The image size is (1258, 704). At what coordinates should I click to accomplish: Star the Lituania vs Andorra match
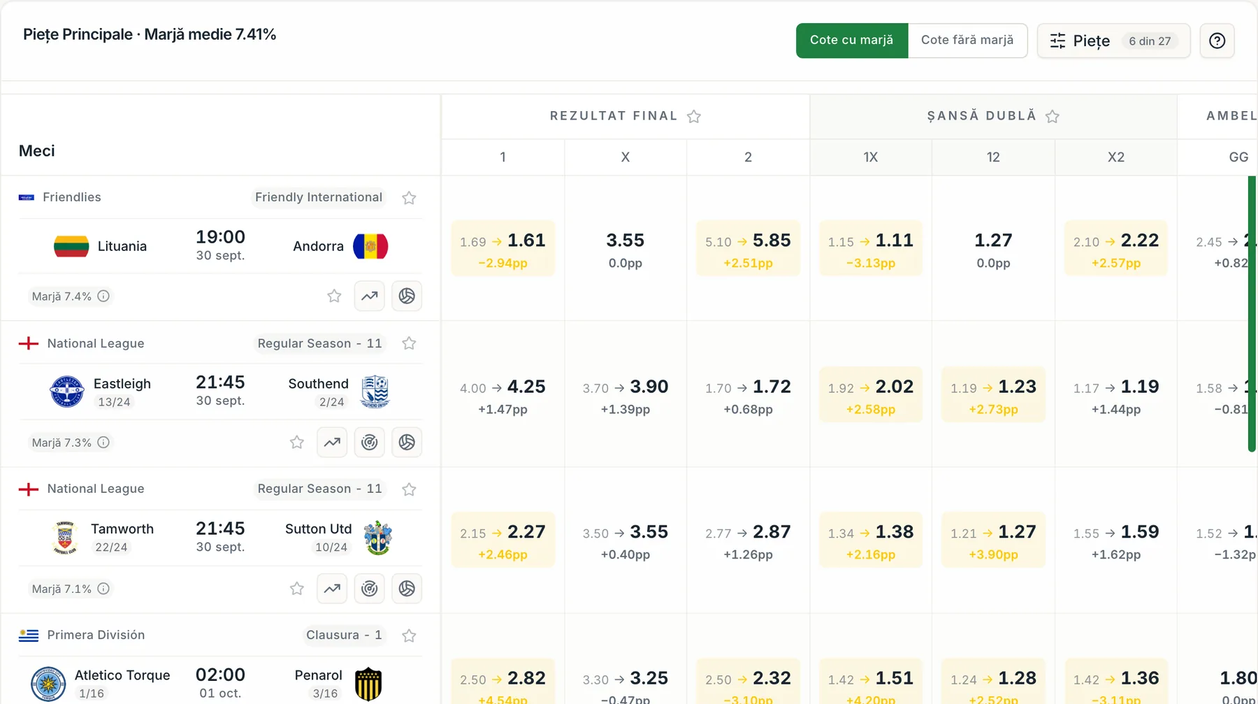(334, 296)
